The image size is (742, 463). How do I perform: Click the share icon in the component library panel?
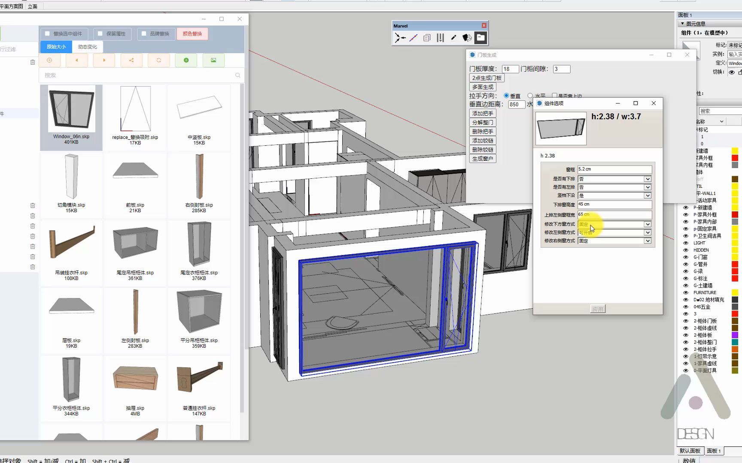point(131,60)
